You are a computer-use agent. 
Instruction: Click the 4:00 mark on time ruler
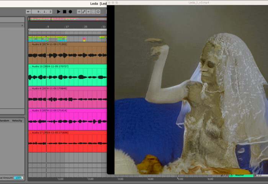tap(150, 179)
